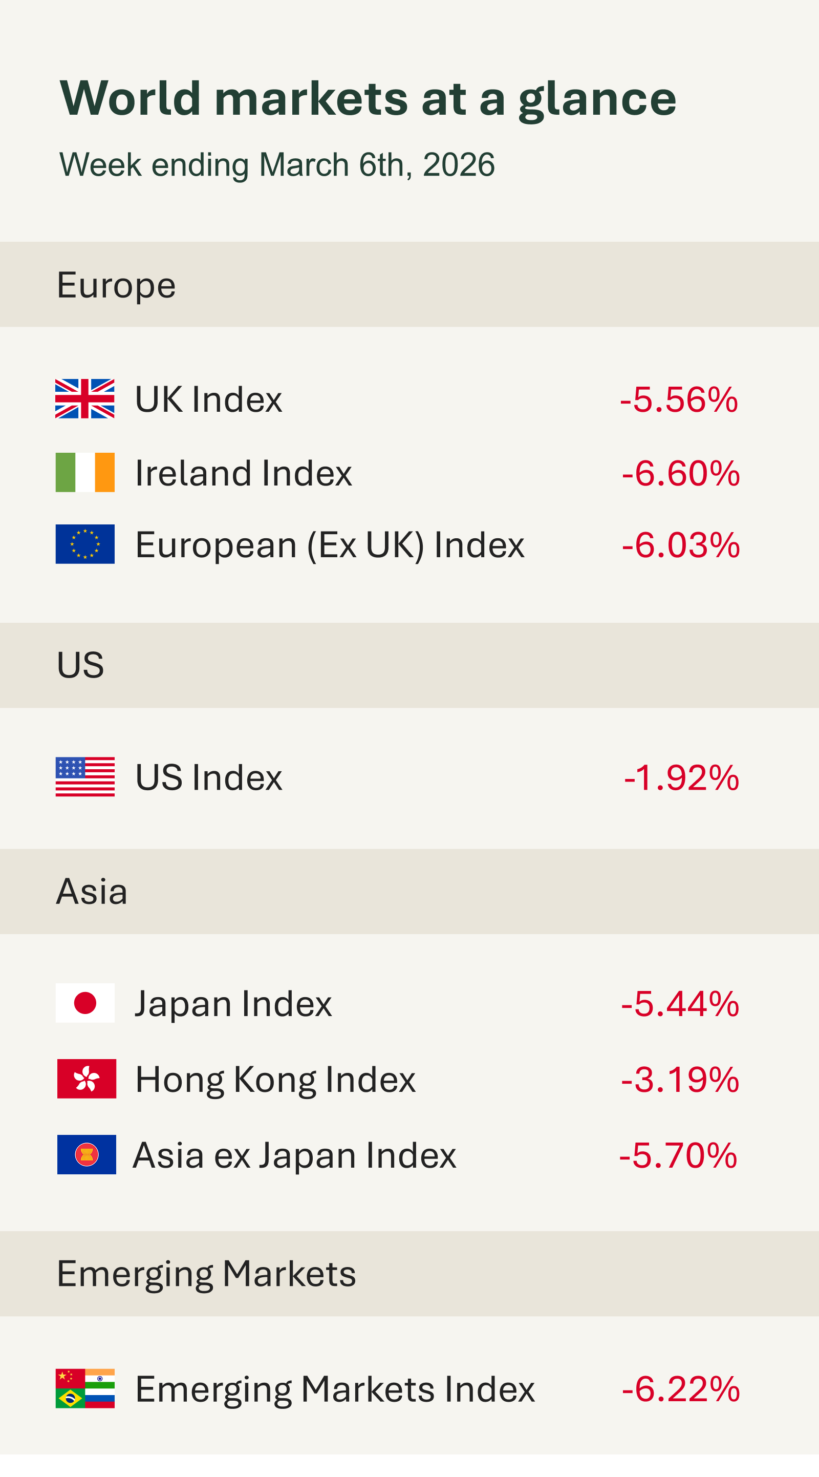Image resolution: width=819 pixels, height=1477 pixels.
Task: Select the Emerging Markets section header
Action: click(x=206, y=1274)
